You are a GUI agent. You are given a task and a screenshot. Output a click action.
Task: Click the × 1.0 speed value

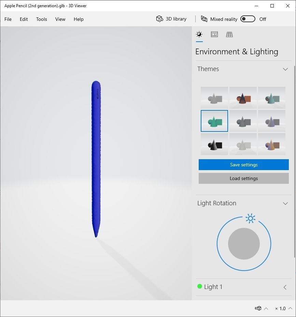[280, 308]
